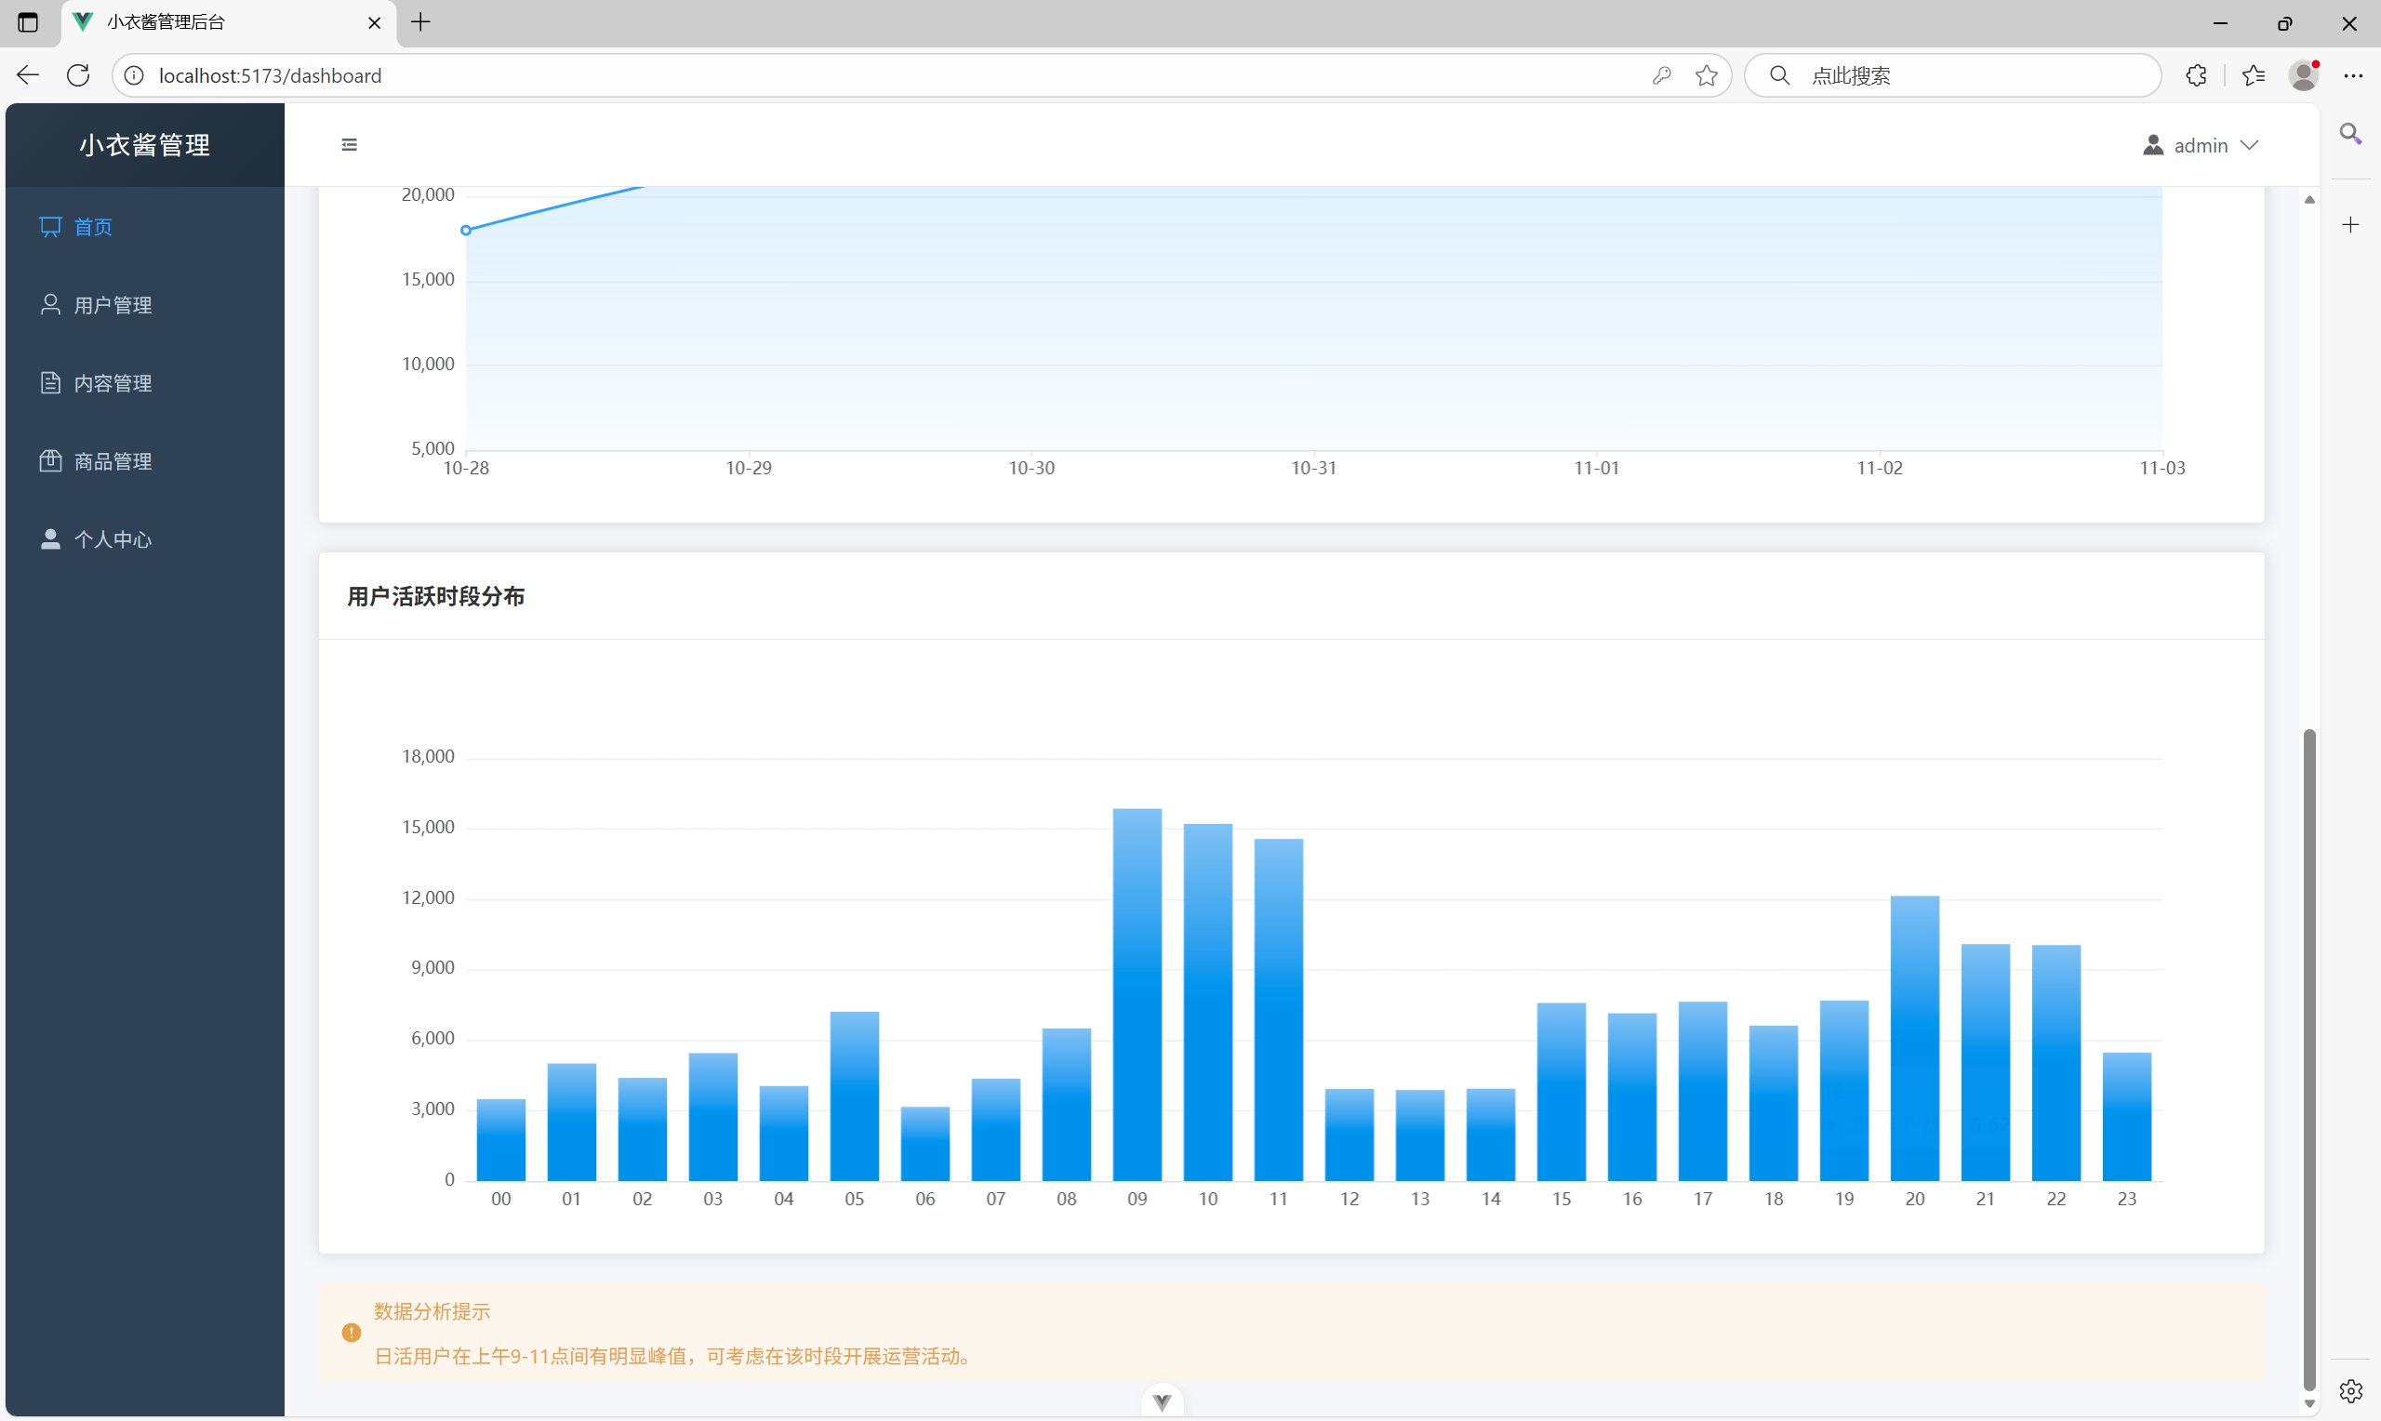Go to 商品管理 in the sidebar

tap(113, 460)
